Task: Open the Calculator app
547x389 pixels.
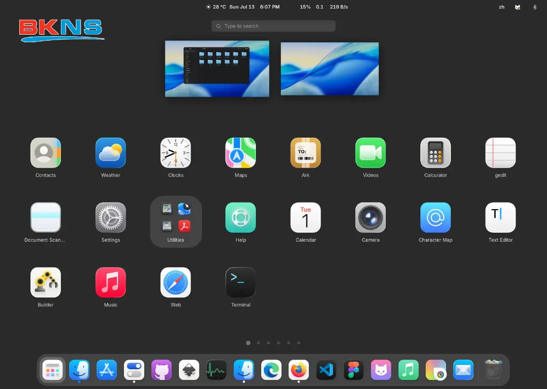Action: 435,152
